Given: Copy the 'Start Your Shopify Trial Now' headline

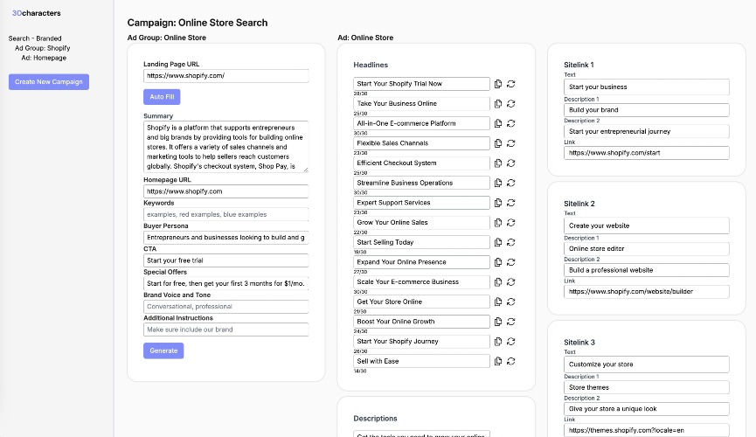Looking at the screenshot, I should pos(498,84).
